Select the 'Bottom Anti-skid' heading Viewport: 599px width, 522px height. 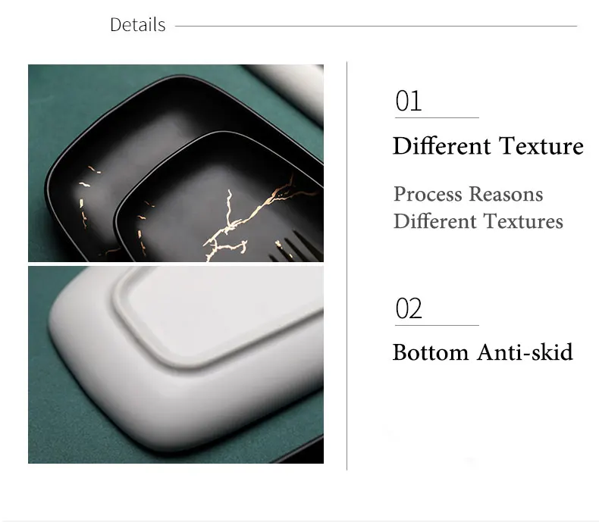point(482,352)
